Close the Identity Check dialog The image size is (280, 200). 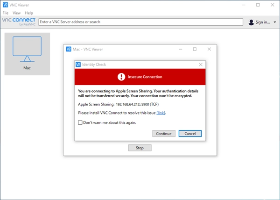(x=201, y=64)
